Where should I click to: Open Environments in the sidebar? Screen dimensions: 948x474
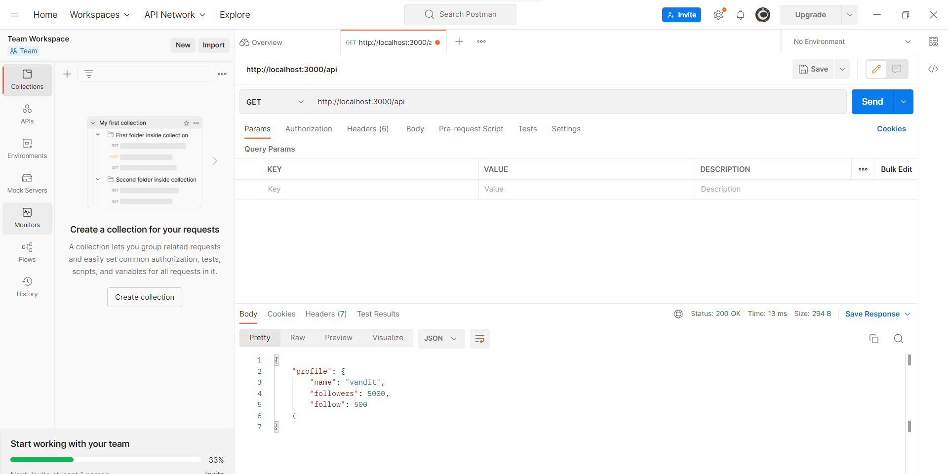[27, 149]
